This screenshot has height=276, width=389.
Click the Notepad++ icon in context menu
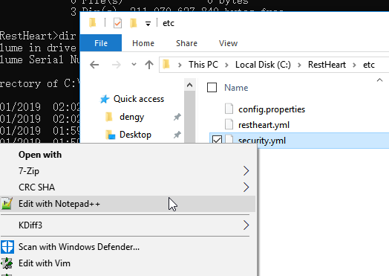point(7,204)
